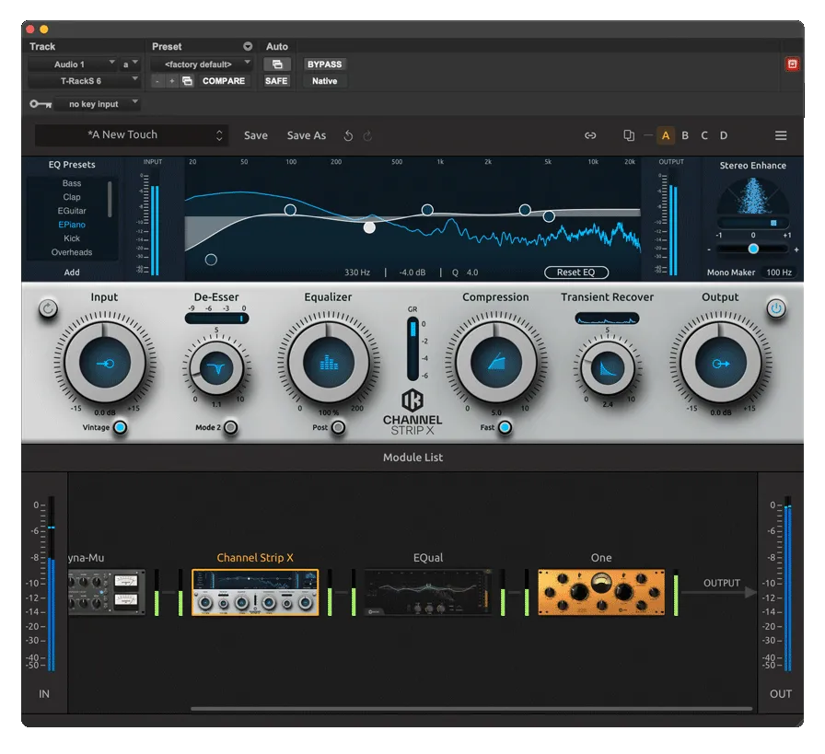Open the hamburger menu at top right
The width and height of the screenshot is (825, 754).
781,134
